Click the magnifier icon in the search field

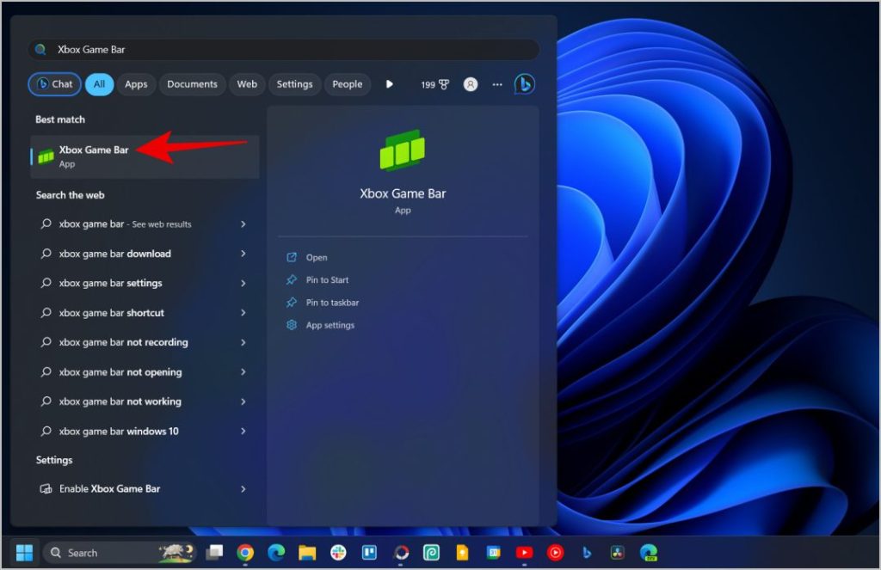point(40,49)
